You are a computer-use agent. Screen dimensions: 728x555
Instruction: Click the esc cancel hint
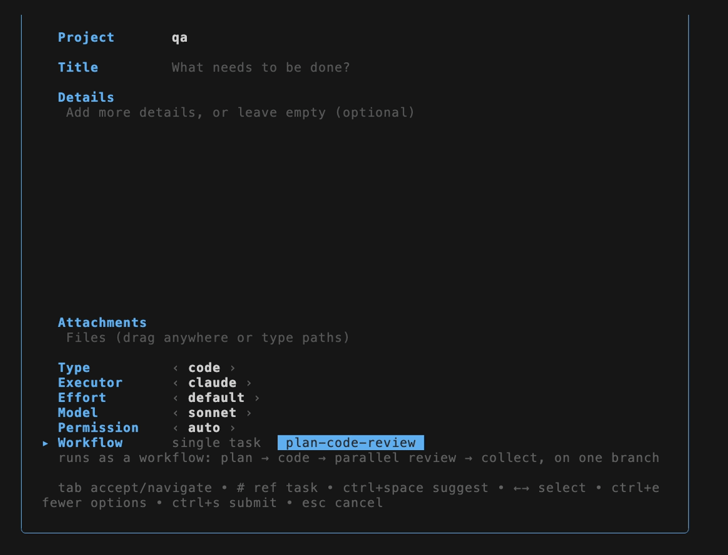coord(342,503)
